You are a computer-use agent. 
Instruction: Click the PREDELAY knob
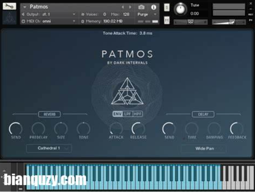tap(38, 129)
